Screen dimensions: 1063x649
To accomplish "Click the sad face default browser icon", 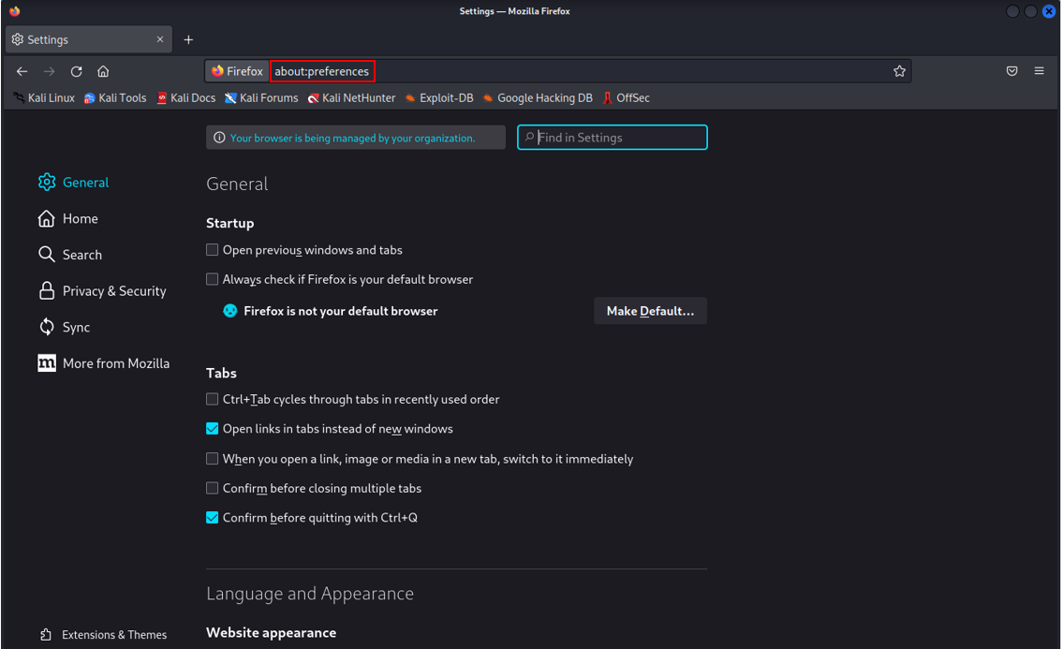I will pos(230,311).
